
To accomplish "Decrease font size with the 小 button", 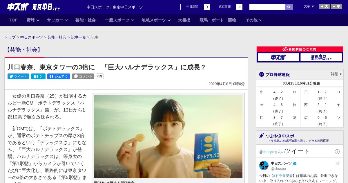I will pyautogui.click(x=337, y=6).
